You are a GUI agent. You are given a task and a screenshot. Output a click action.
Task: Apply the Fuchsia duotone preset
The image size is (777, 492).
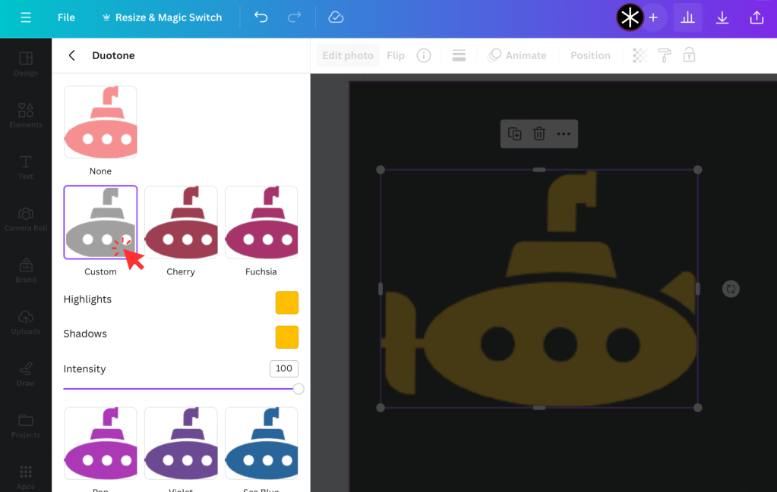(261, 223)
